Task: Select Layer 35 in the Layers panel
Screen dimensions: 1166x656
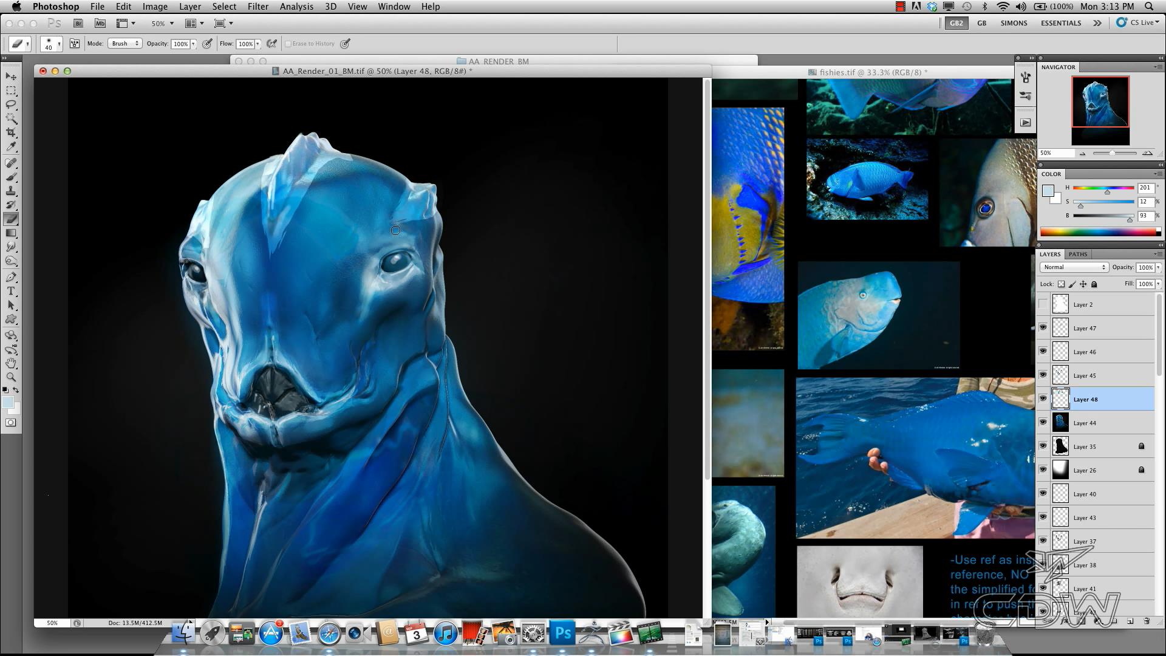Action: (x=1096, y=446)
